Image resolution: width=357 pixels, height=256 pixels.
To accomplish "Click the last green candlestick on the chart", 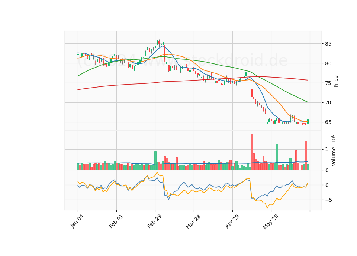I will click(x=308, y=122).
